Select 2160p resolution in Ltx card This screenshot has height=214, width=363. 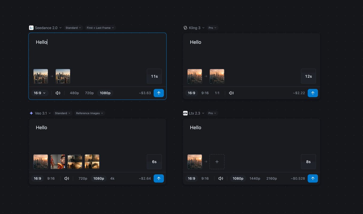click(x=272, y=178)
